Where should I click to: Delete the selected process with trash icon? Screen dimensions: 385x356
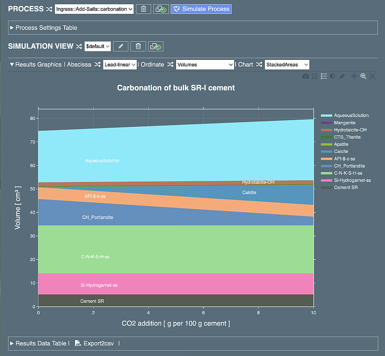pyautogui.click(x=144, y=9)
